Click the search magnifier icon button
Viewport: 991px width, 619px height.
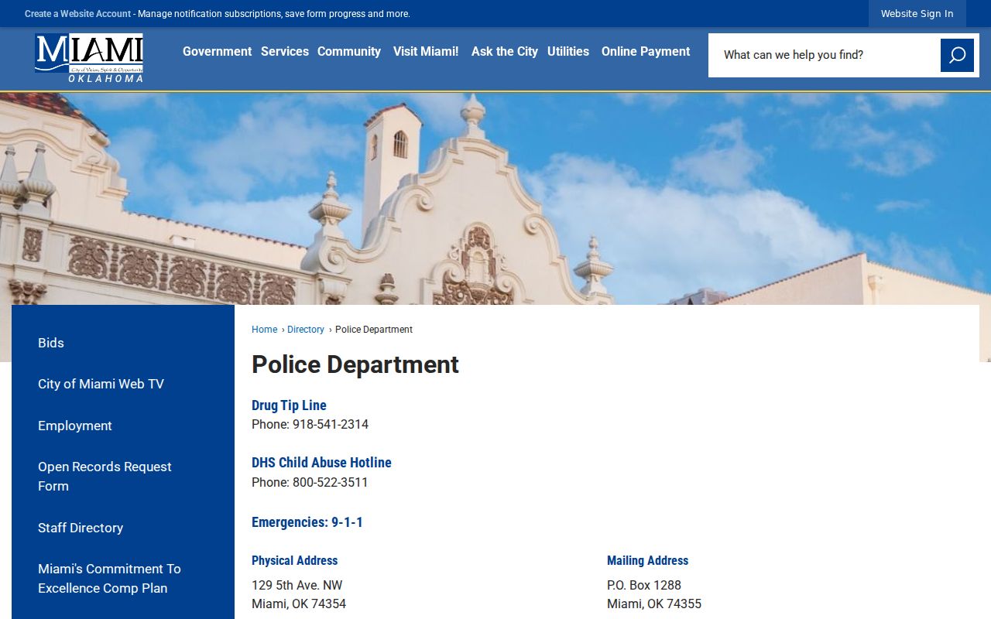pyautogui.click(x=957, y=55)
